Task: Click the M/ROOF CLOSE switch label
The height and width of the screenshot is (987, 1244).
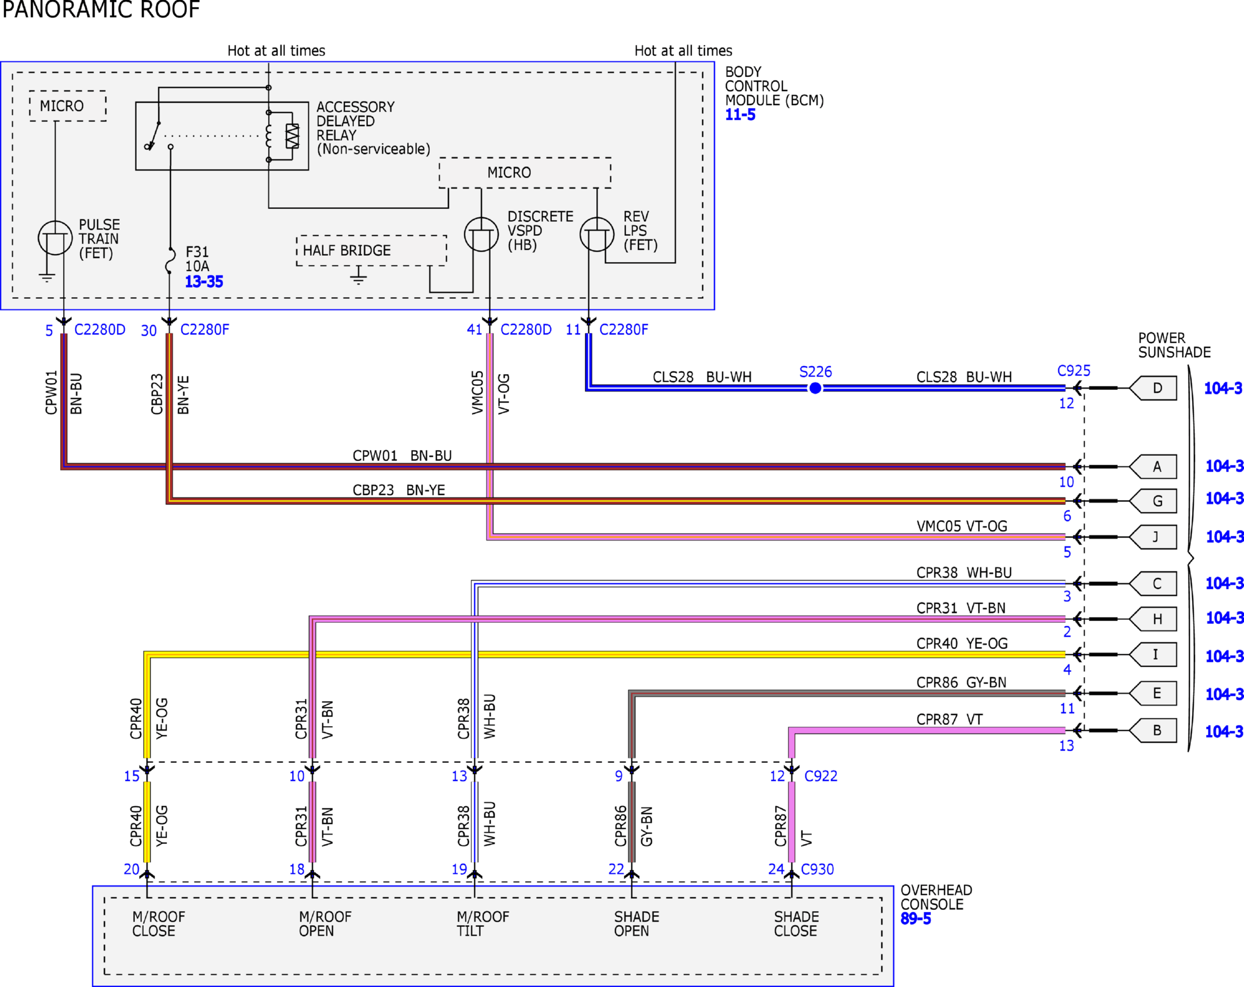Action: point(158,924)
